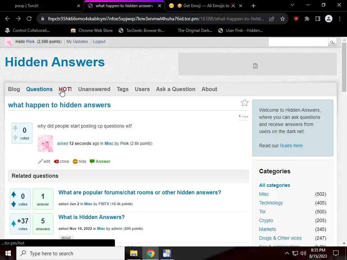Upvote 'What are popular forums/chat rooms' question
Image resolution: width=347 pixels, height=260 pixels.
pos(14,194)
